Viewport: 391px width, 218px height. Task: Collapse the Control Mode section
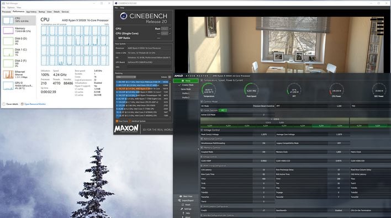pos(202,102)
